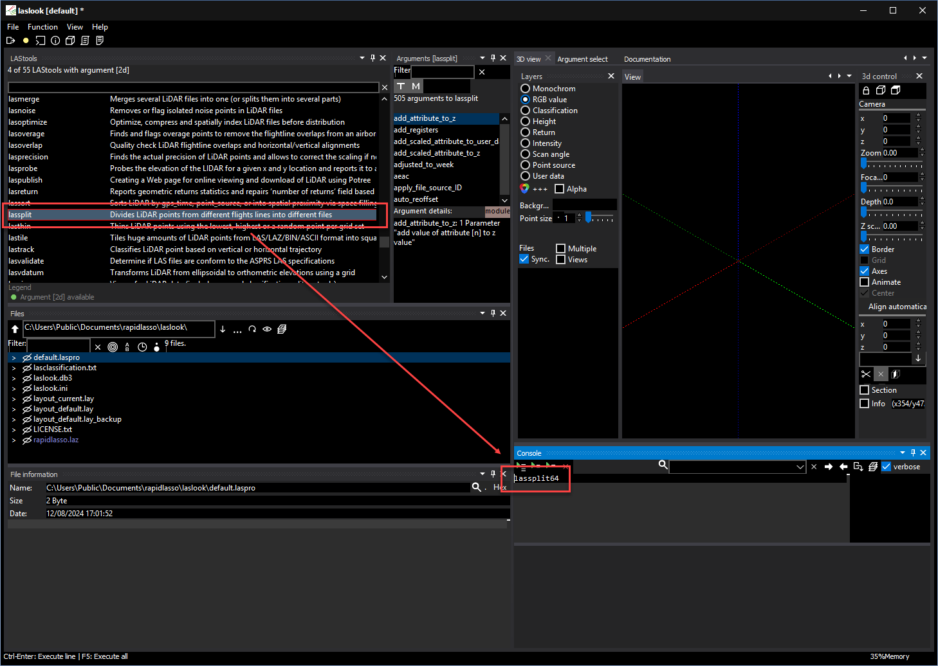
Task: Click the lock icon in 3d control panel
Action: 866,91
